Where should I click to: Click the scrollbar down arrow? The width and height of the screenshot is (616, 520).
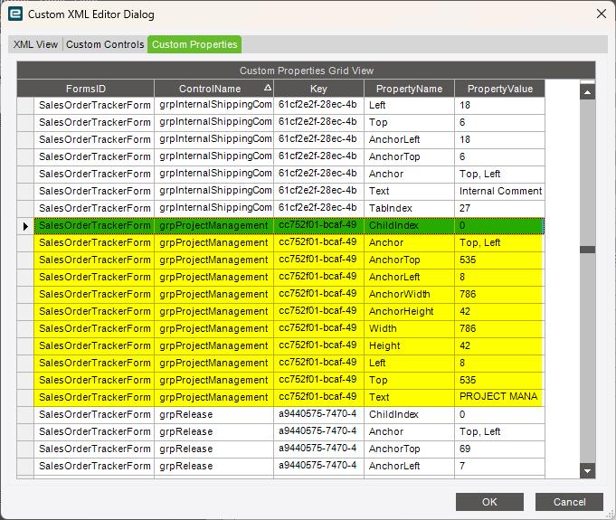click(x=587, y=470)
